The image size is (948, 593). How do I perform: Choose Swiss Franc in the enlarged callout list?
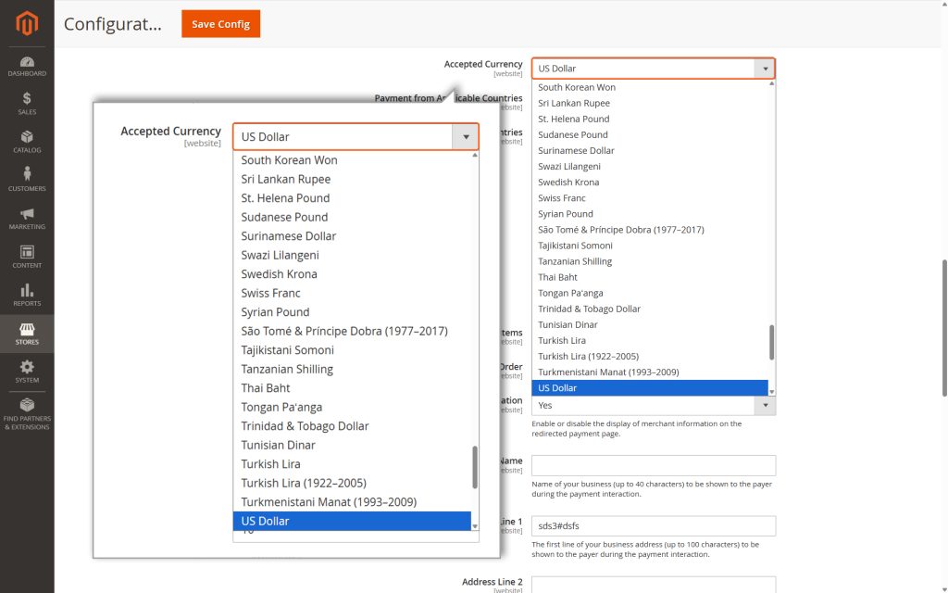[x=270, y=293]
